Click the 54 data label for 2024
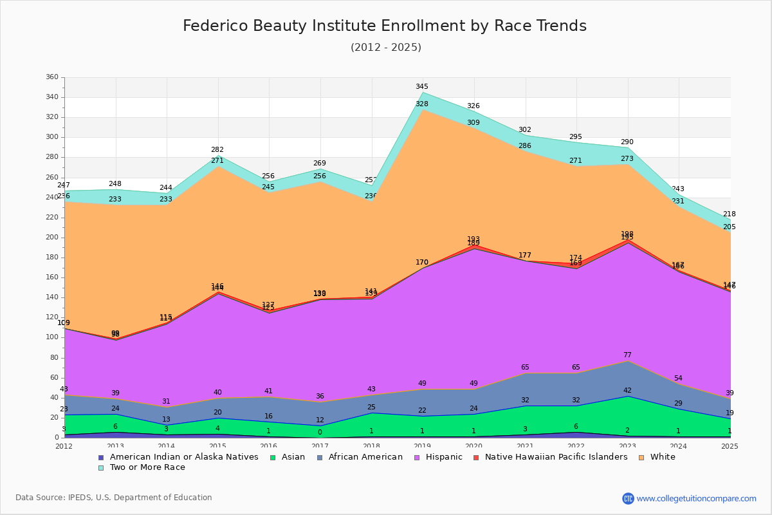Image resolution: width=772 pixels, height=515 pixels. [x=678, y=379]
